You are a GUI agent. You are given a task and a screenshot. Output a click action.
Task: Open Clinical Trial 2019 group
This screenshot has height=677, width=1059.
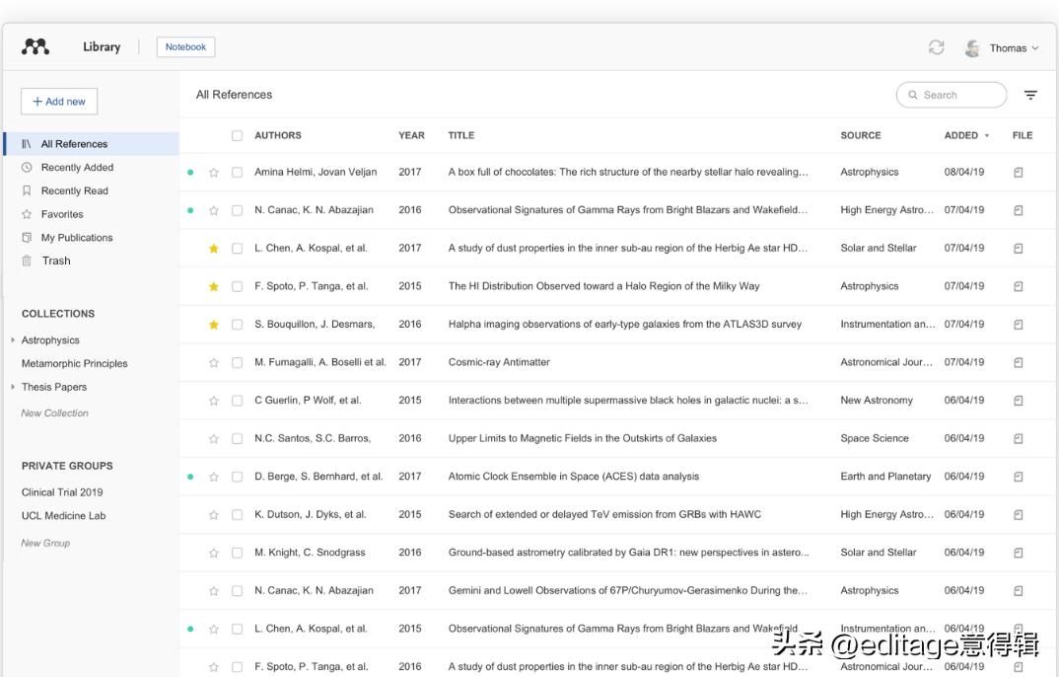(62, 491)
